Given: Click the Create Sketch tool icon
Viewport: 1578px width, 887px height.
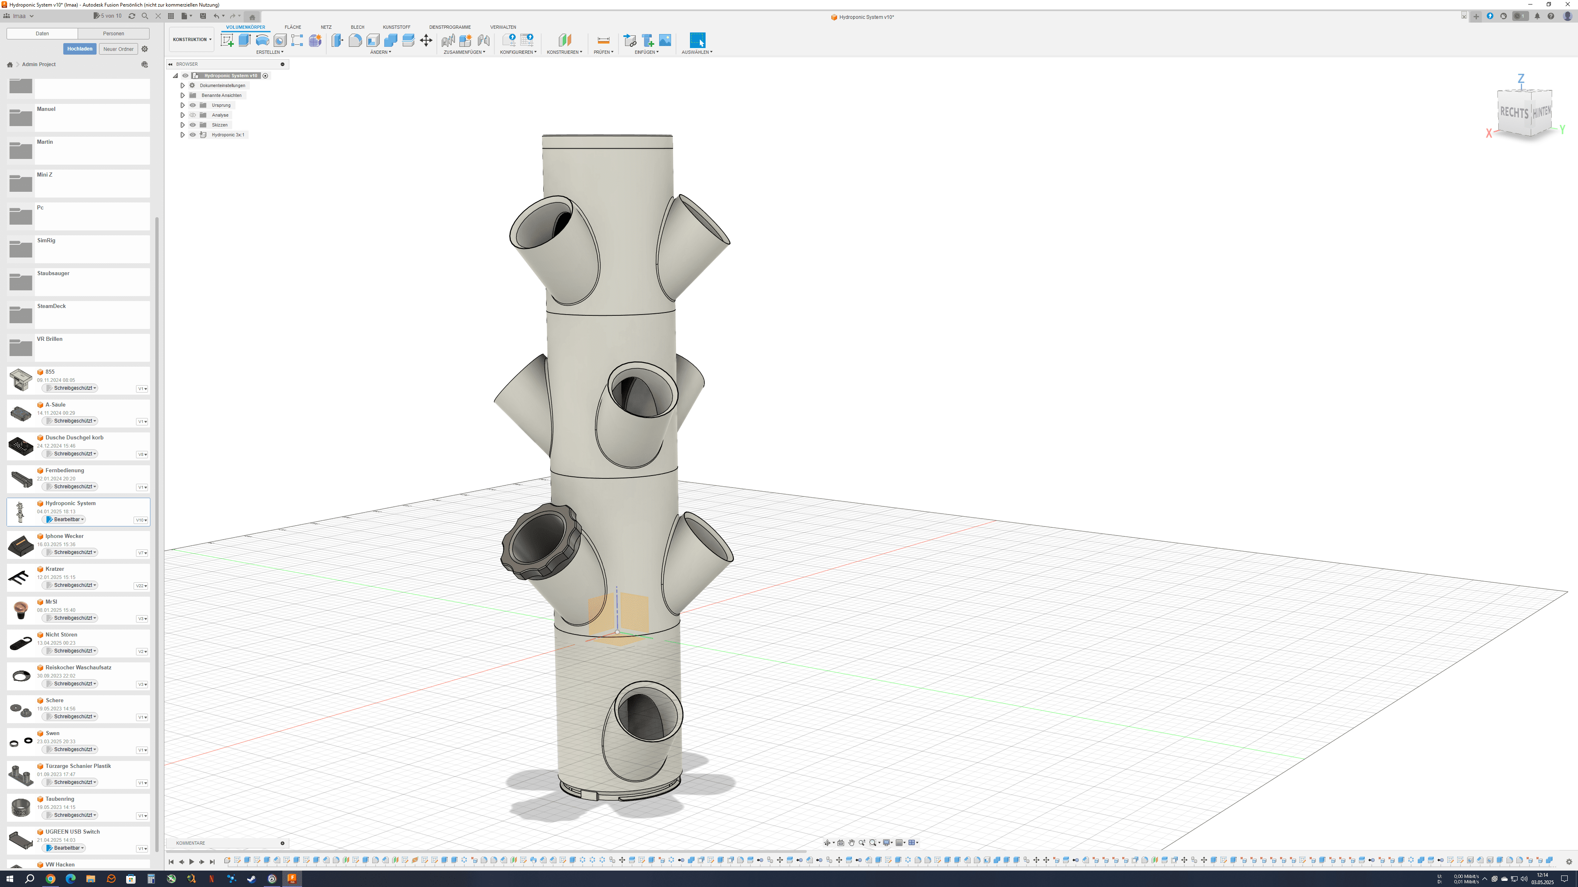Looking at the screenshot, I should click(x=227, y=40).
